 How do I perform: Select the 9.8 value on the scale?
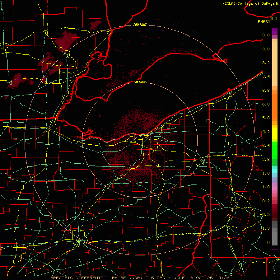pyautogui.click(x=266, y=35)
